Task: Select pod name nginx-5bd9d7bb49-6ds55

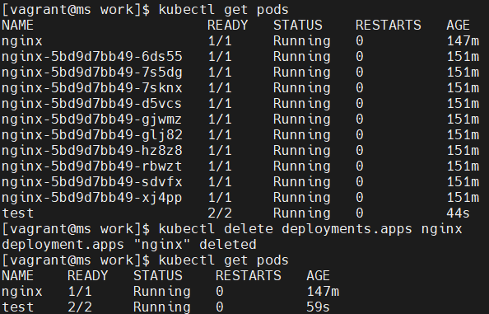Action: coord(92,57)
